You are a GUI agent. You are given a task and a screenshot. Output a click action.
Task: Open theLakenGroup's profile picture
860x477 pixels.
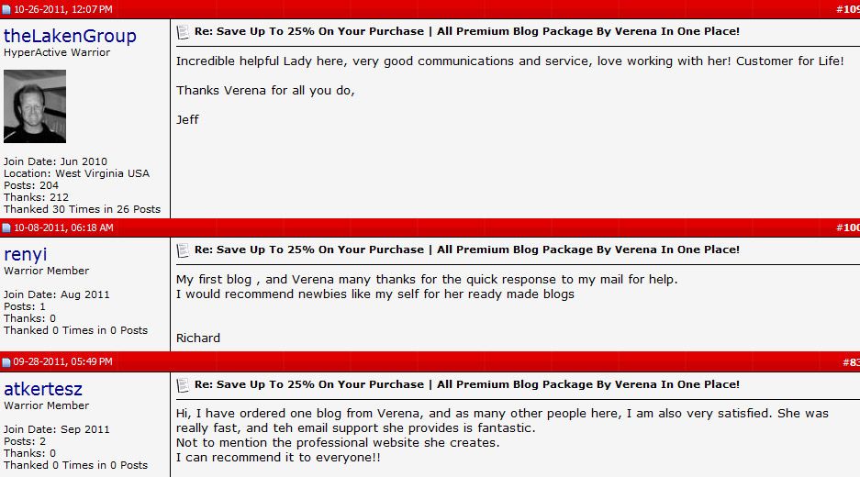(35, 106)
